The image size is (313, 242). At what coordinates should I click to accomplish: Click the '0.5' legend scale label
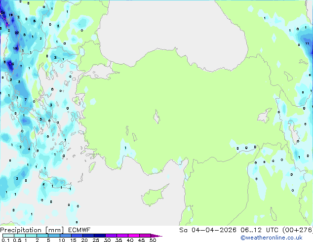(17, 240)
